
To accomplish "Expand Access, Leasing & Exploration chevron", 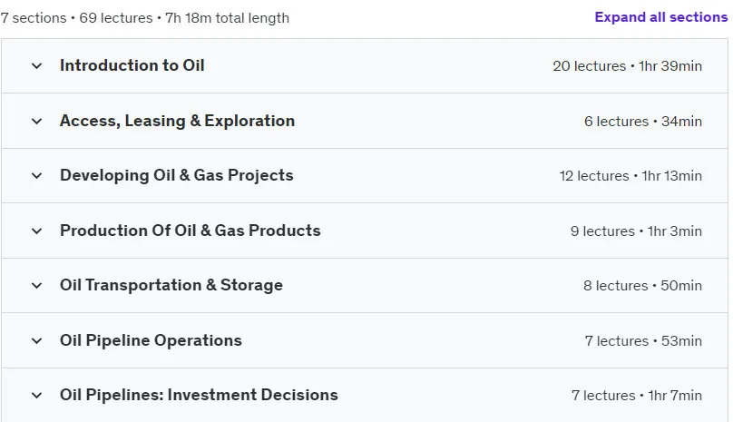I will click(36, 122).
